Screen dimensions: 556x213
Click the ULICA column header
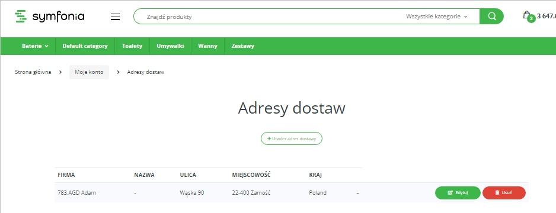(188, 175)
